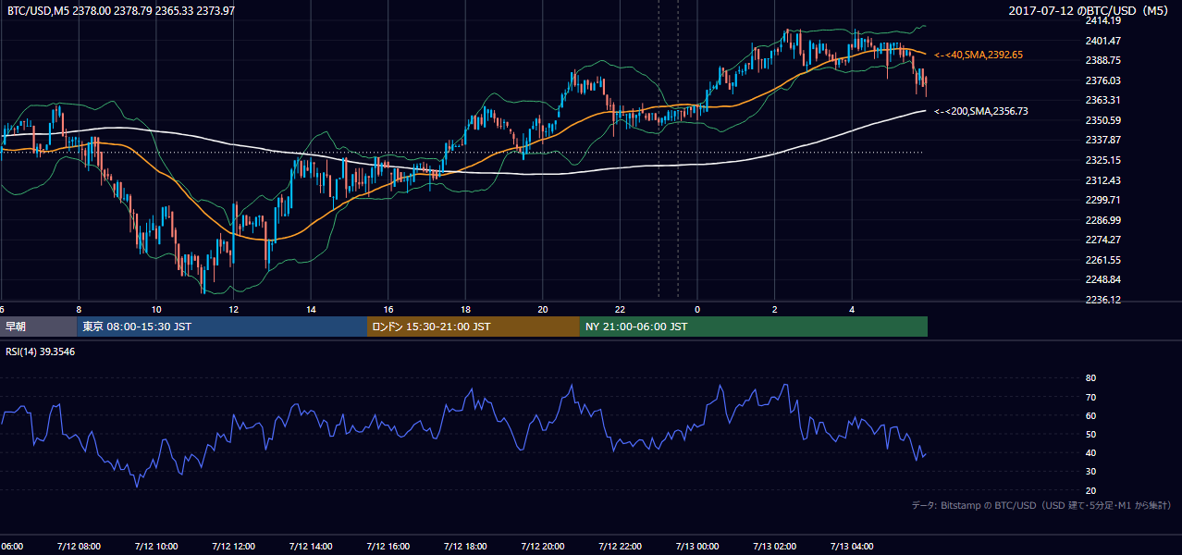Click hour label 8 under price chart
Viewport: 1182px width, 555px height.
click(x=79, y=309)
